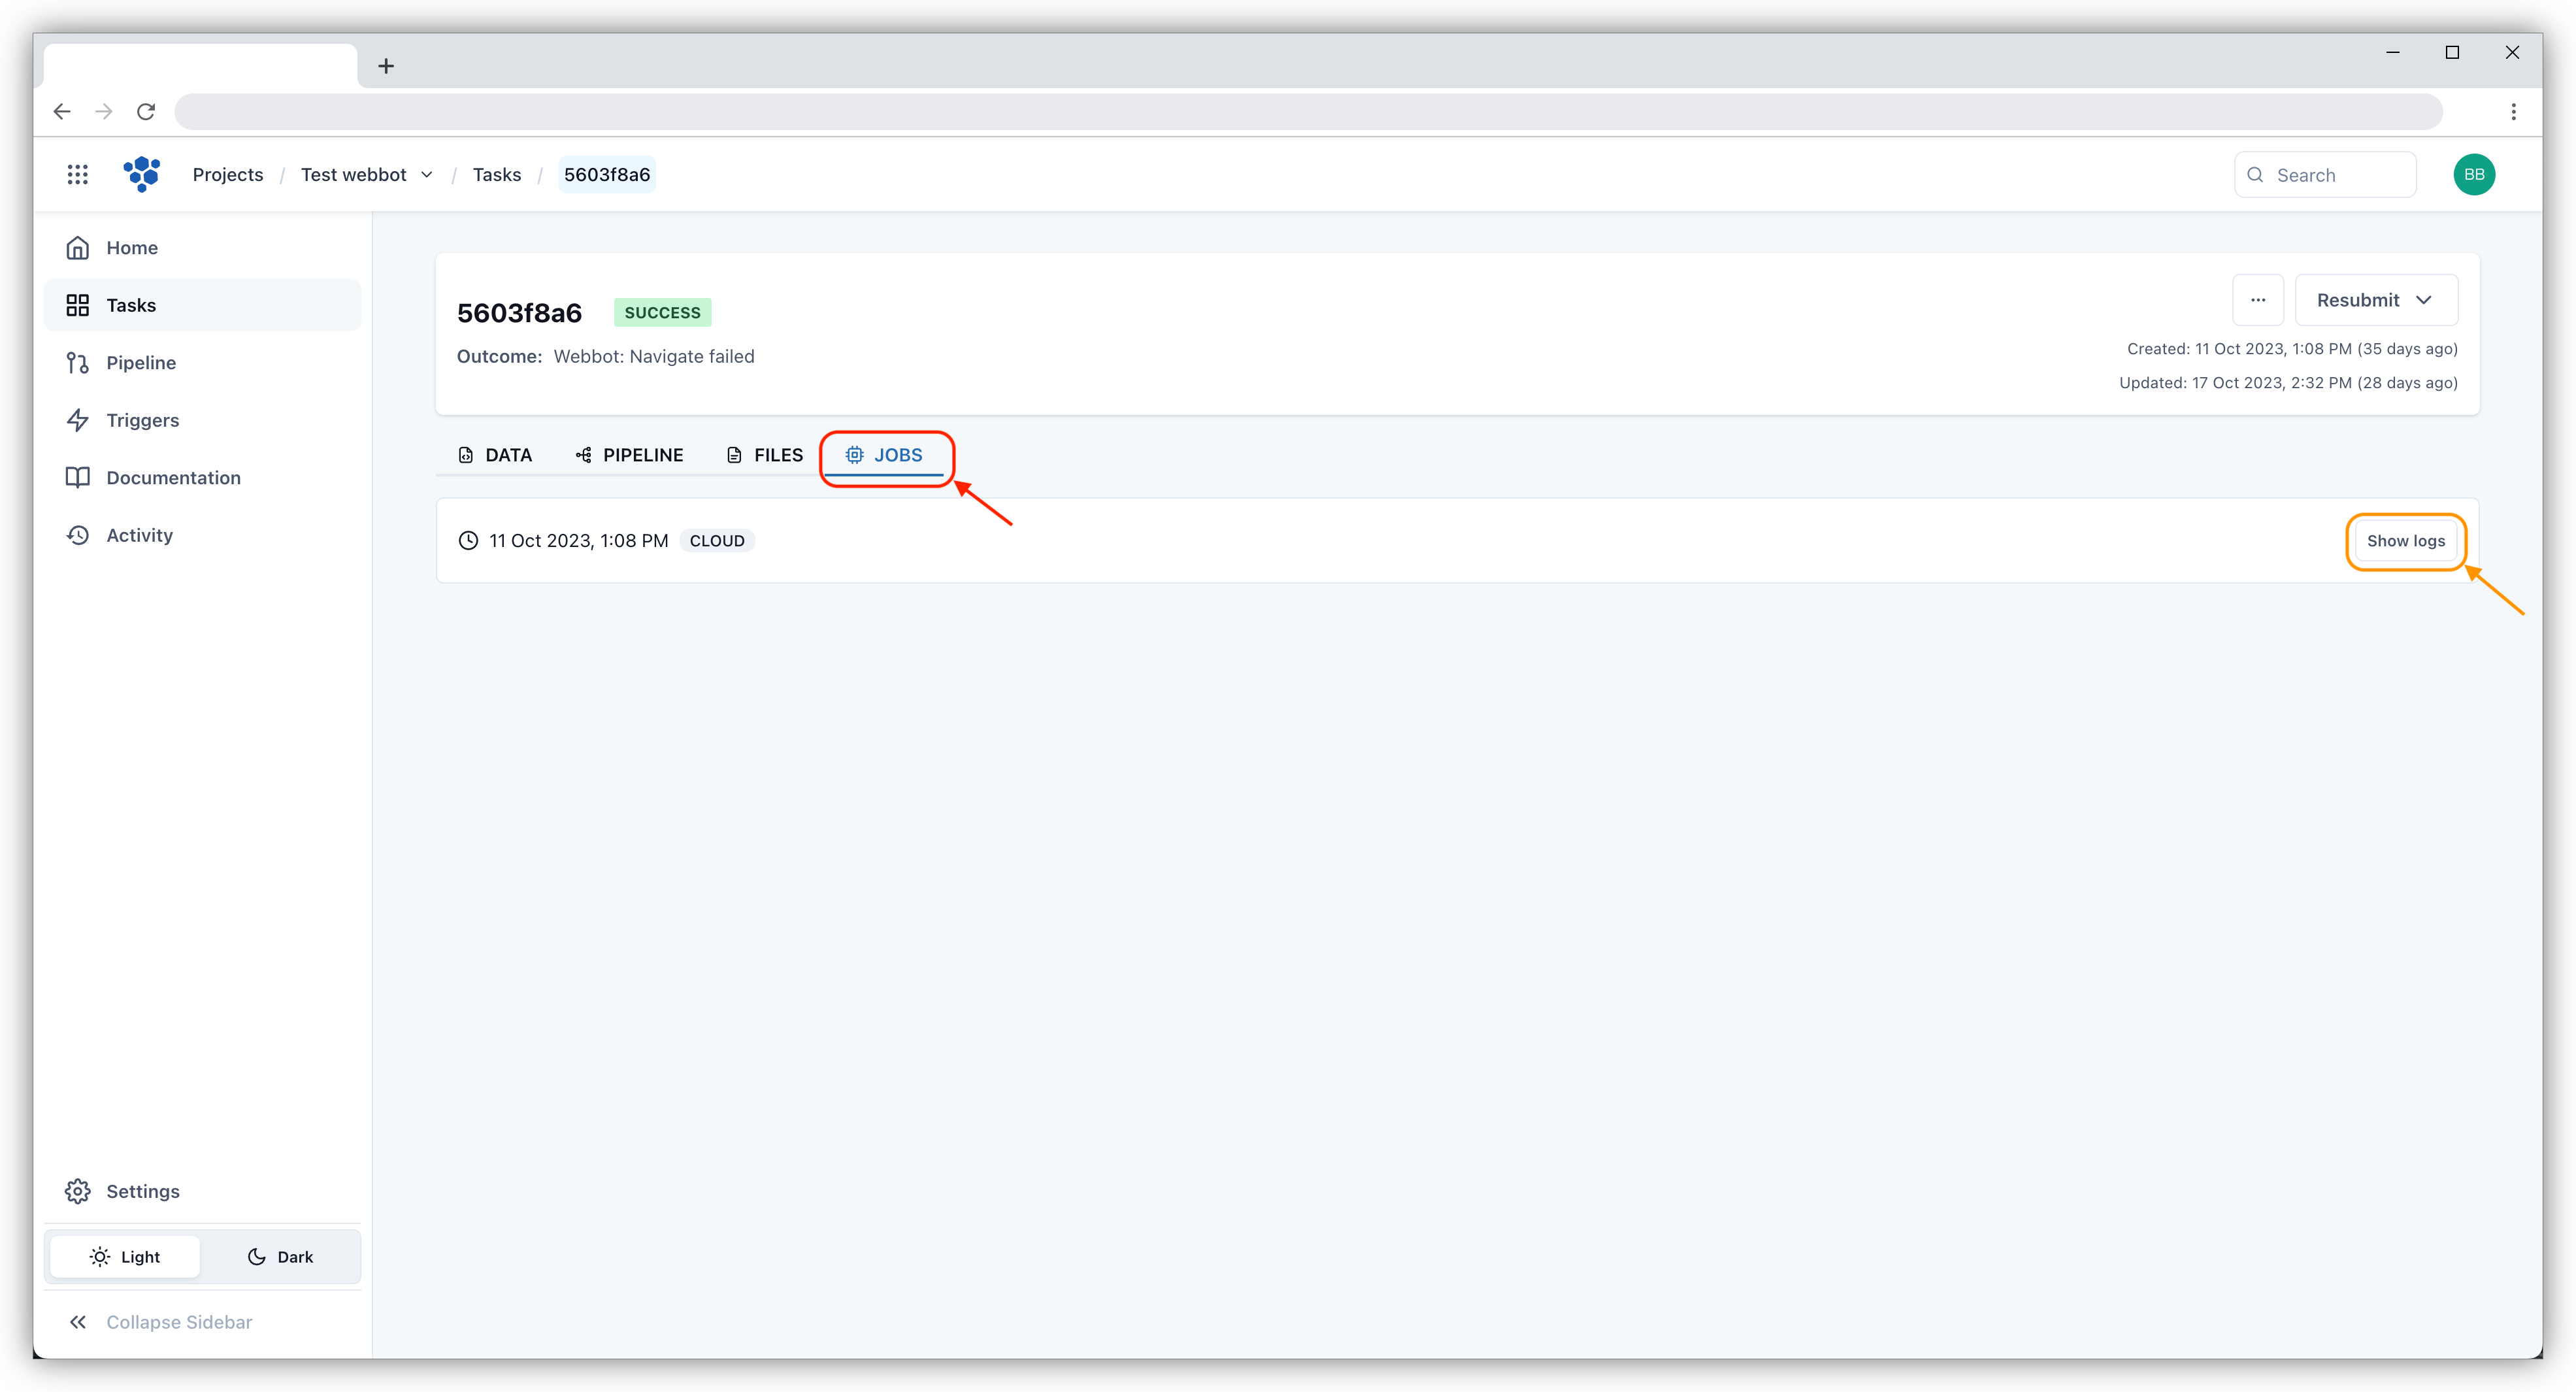Click the BB avatar in the header
The image size is (2576, 1392).
(x=2475, y=174)
